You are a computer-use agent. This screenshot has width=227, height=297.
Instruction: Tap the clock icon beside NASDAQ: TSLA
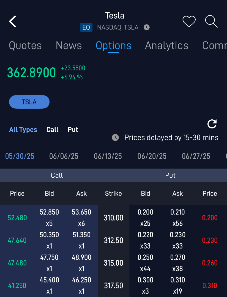(x=147, y=28)
